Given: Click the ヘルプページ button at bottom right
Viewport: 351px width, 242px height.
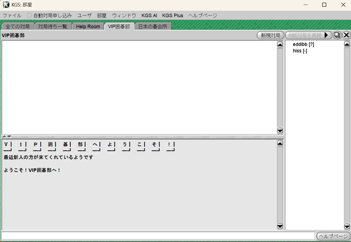Looking at the screenshot, I should (x=333, y=236).
